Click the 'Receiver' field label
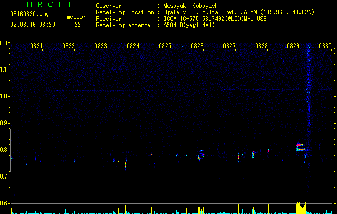Image resolution: width=337 pixels, height=214 pixels. [x=109, y=19]
